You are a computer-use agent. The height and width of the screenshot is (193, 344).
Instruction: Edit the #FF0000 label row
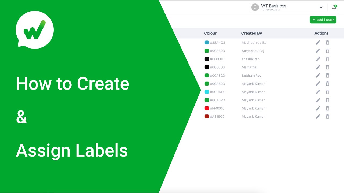(x=318, y=108)
